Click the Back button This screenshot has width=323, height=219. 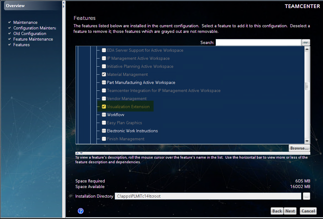coord(277,211)
